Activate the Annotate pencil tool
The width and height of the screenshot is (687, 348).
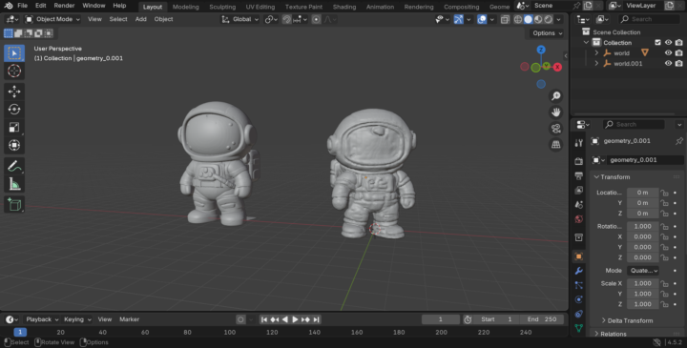[14, 166]
